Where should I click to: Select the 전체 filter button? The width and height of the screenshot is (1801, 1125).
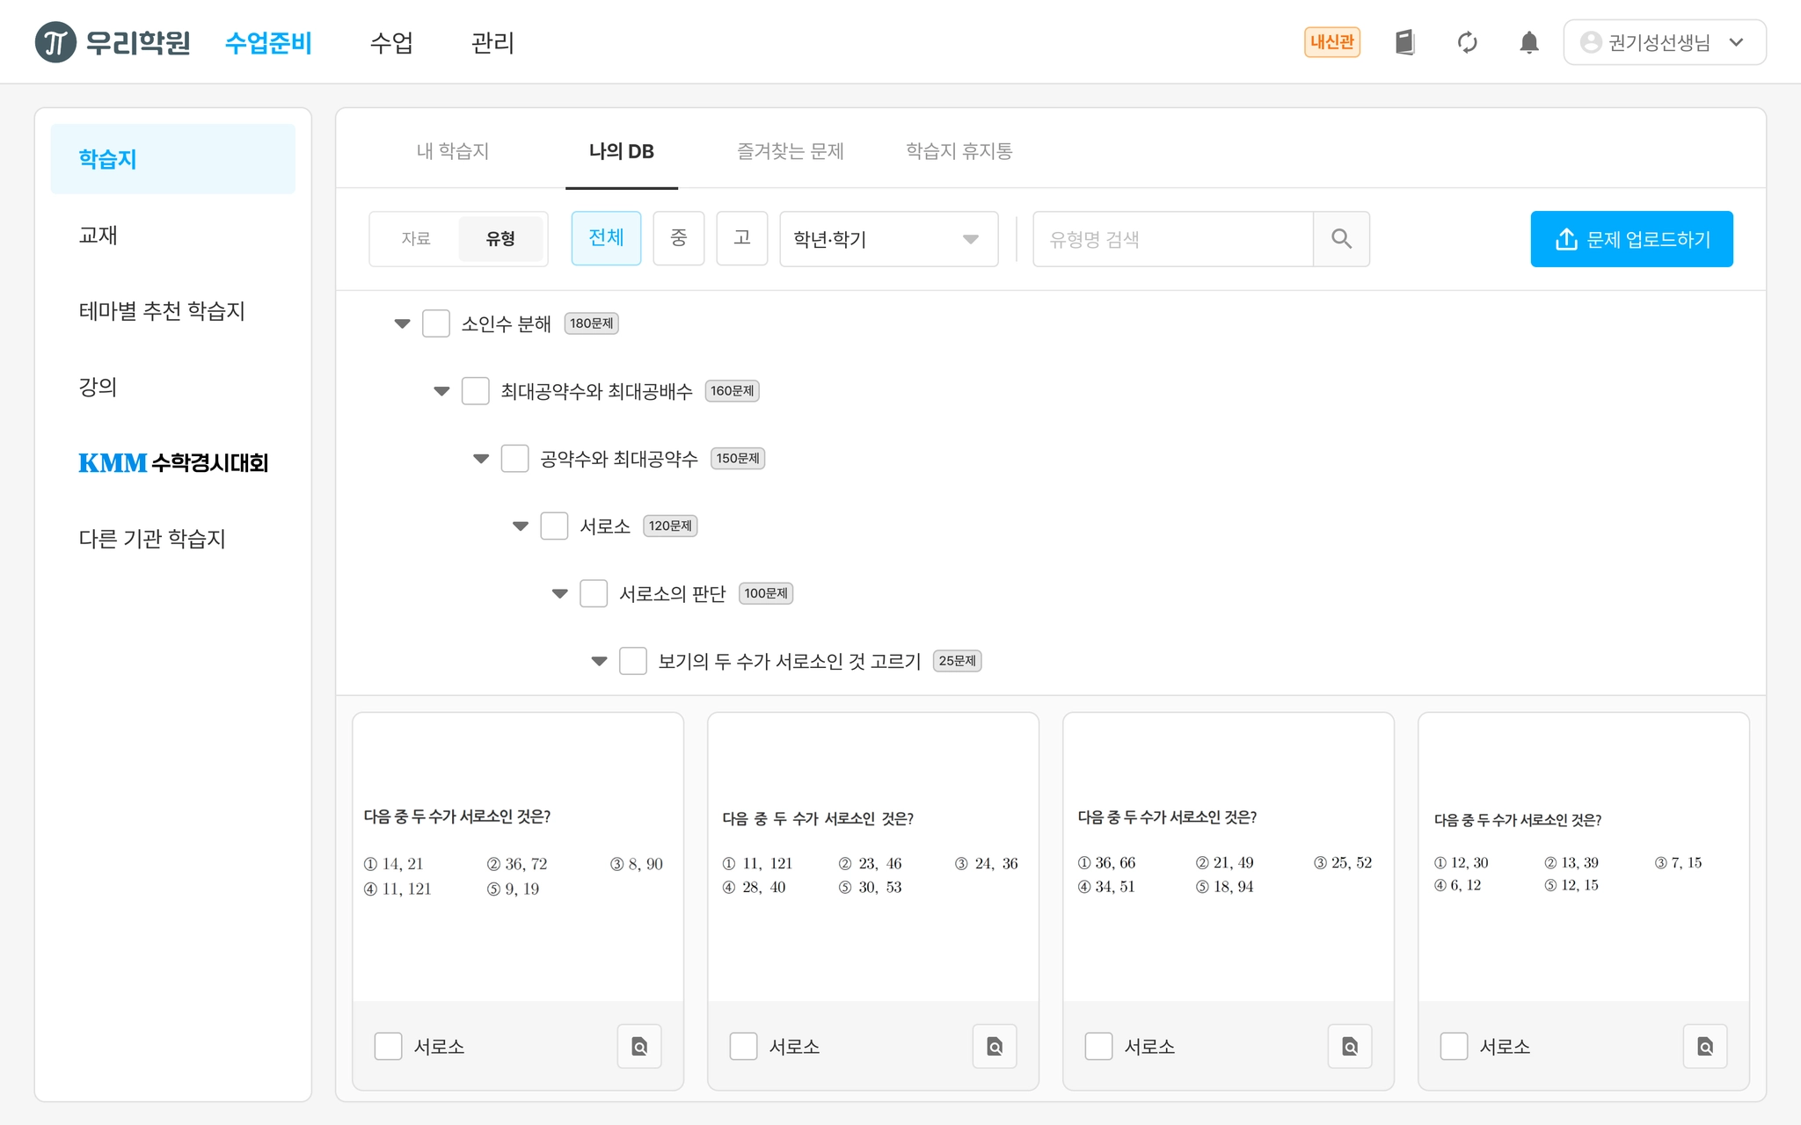click(x=606, y=238)
